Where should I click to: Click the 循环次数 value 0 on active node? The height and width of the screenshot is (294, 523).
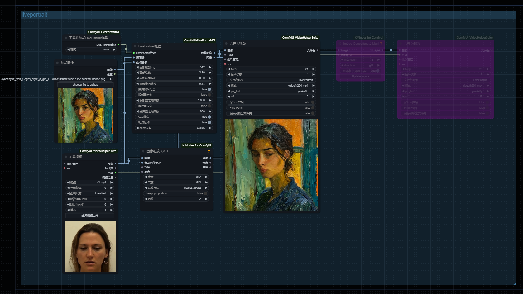pyautogui.click(x=307, y=74)
